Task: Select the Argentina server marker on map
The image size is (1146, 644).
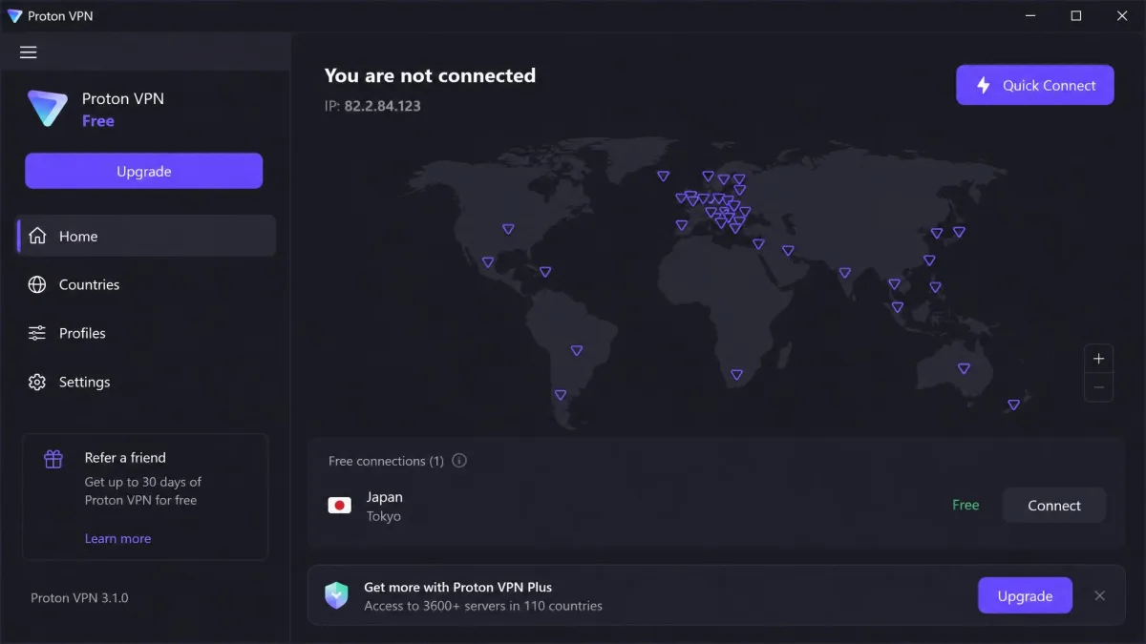Action: [x=560, y=394]
